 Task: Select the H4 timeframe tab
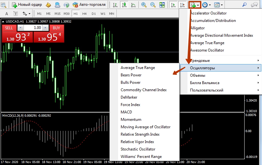tap(84, 14)
